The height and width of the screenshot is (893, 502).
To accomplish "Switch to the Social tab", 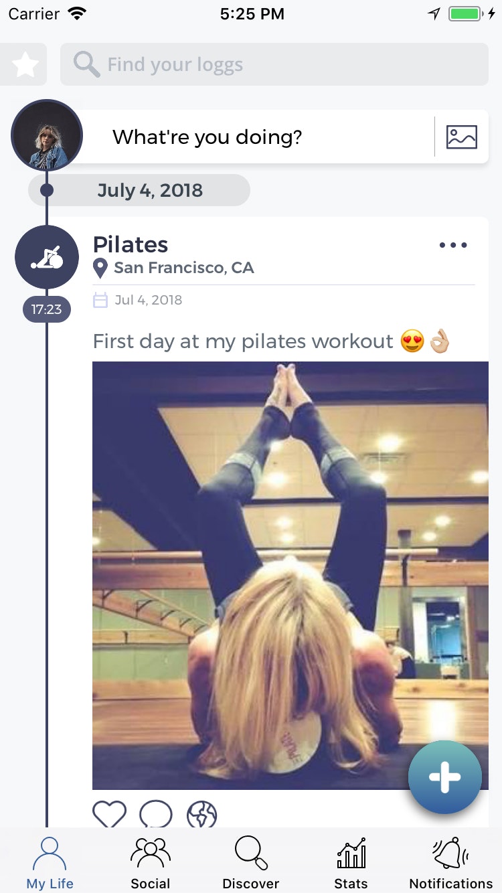I will 151,864.
